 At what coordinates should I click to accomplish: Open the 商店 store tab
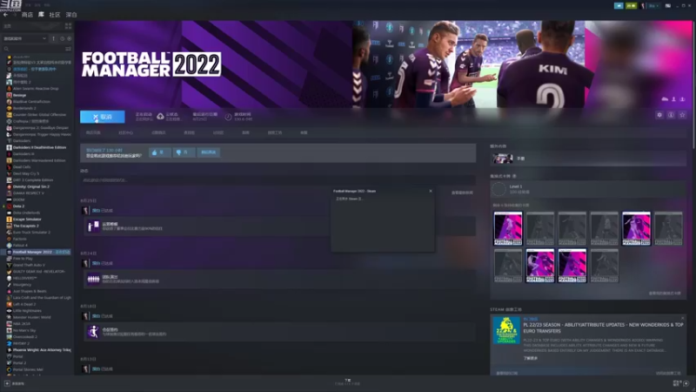27,15
